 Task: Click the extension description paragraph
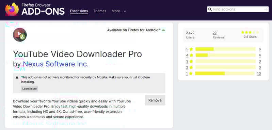(72, 109)
